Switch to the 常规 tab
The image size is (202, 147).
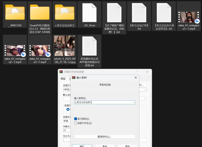pos(63,79)
